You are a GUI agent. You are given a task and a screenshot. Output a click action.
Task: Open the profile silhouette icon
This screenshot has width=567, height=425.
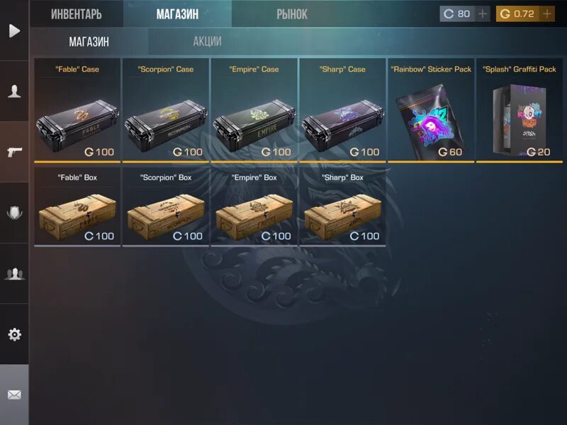pyautogui.click(x=14, y=91)
